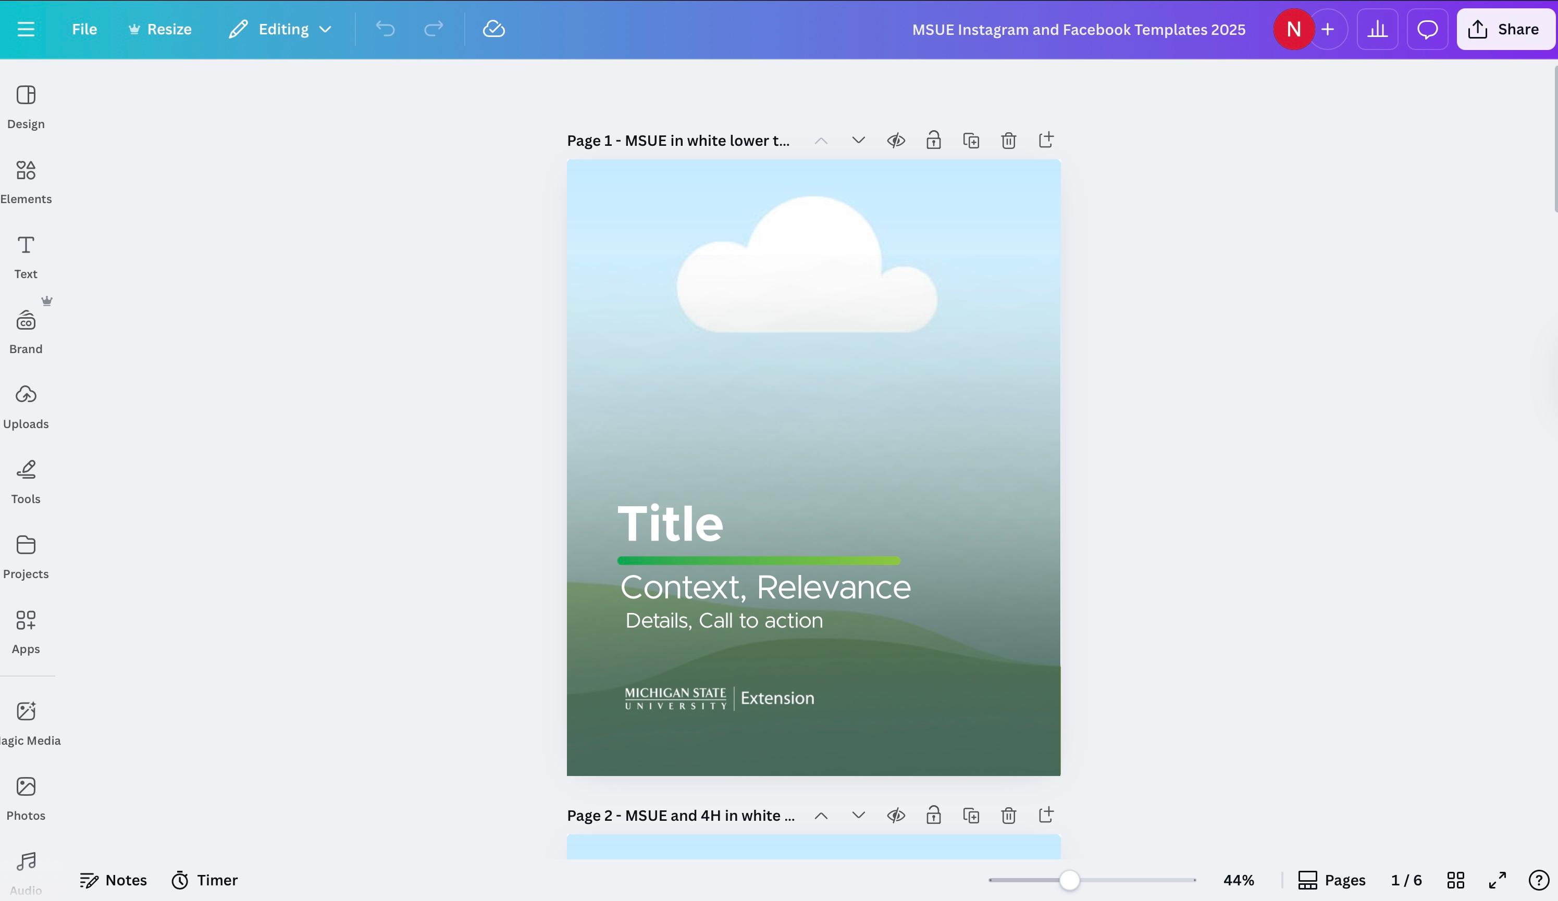Open the Notes panel
Image resolution: width=1558 pixels, height=901 pixels.
click(113, 879)
